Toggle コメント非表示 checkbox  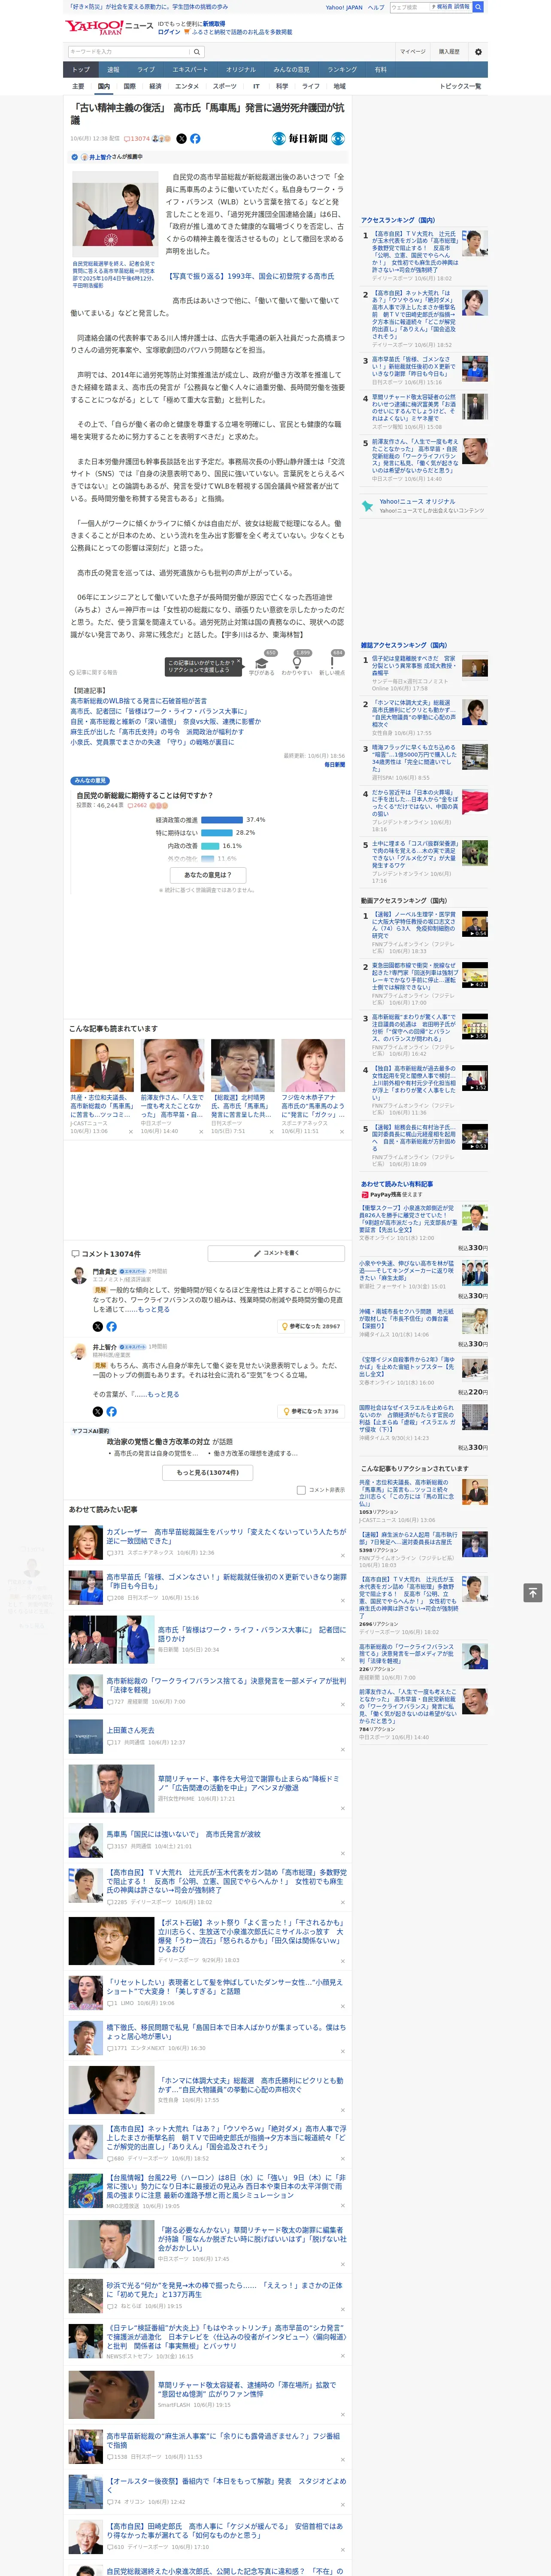[x=301, y=1490]
